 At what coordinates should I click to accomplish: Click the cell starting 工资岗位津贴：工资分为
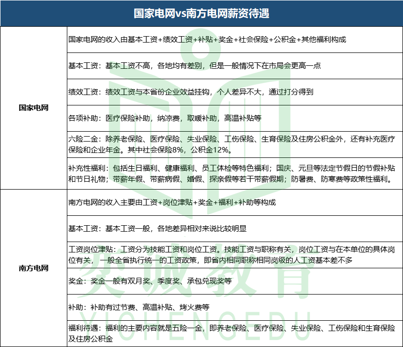click(x=235, y=255)
